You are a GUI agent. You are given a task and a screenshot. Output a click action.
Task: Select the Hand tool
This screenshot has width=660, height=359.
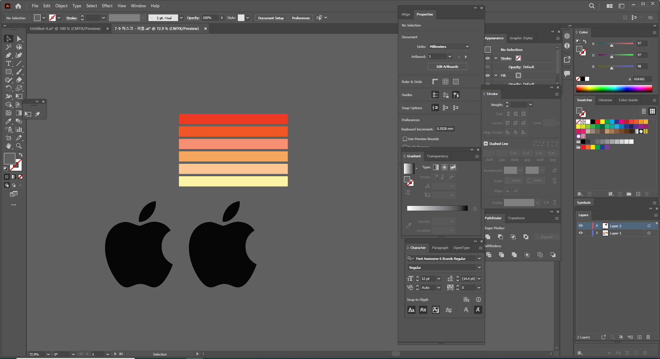9,146
